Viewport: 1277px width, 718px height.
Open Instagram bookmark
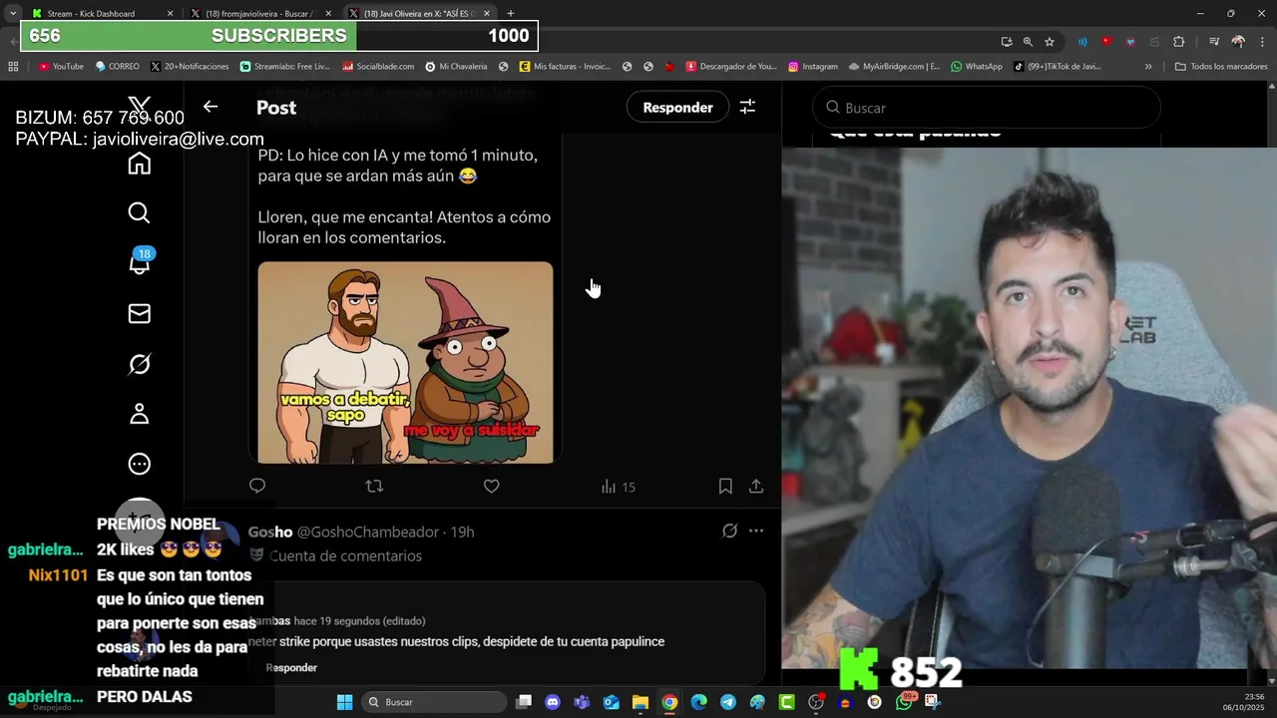pyautogui.click(x=813, y=67)
